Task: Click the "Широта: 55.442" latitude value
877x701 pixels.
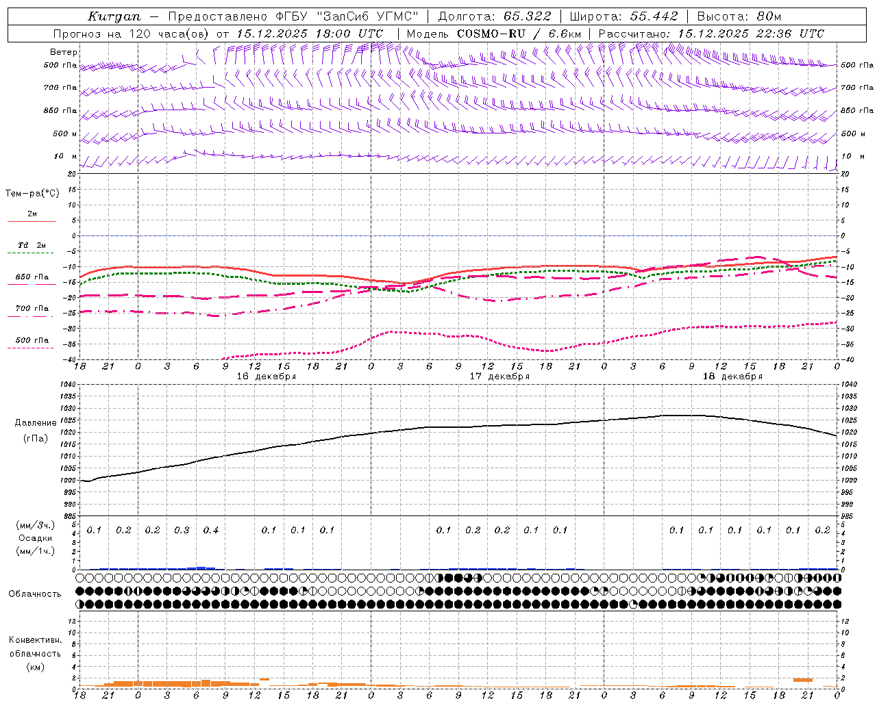Action: click(x=624, y=16)
